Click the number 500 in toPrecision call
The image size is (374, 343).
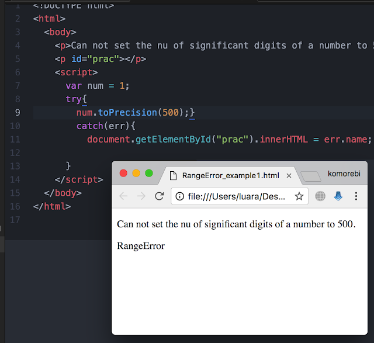(x=171, y=113)
